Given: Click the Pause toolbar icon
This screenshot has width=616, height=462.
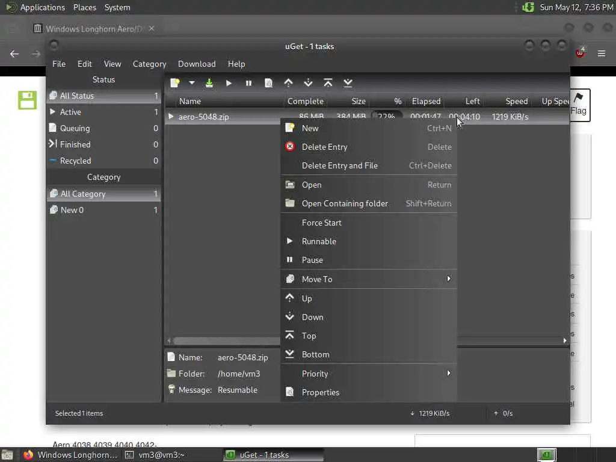Looking at the screenshot, I should click(248, 83).
